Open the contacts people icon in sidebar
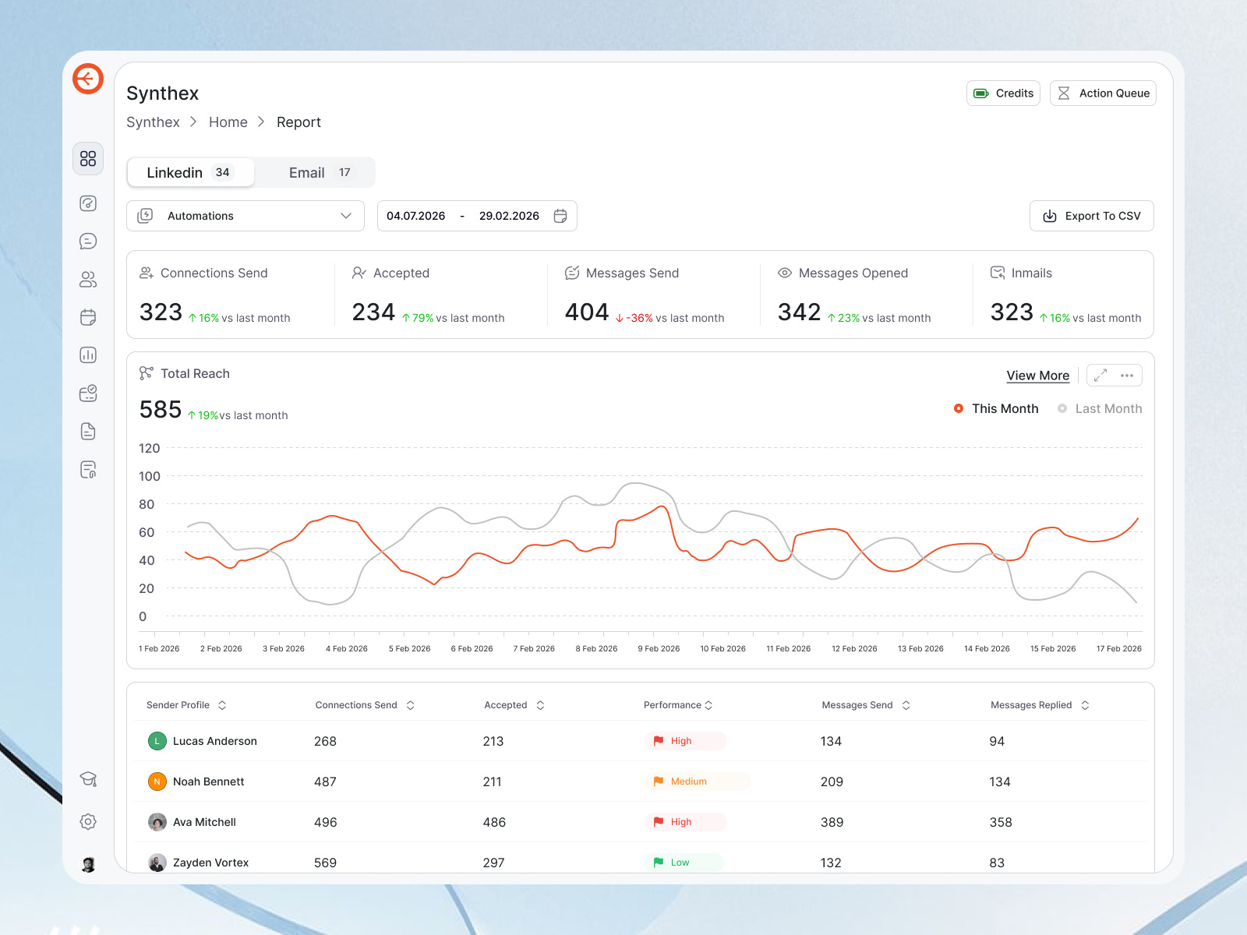 pos(88,279)
